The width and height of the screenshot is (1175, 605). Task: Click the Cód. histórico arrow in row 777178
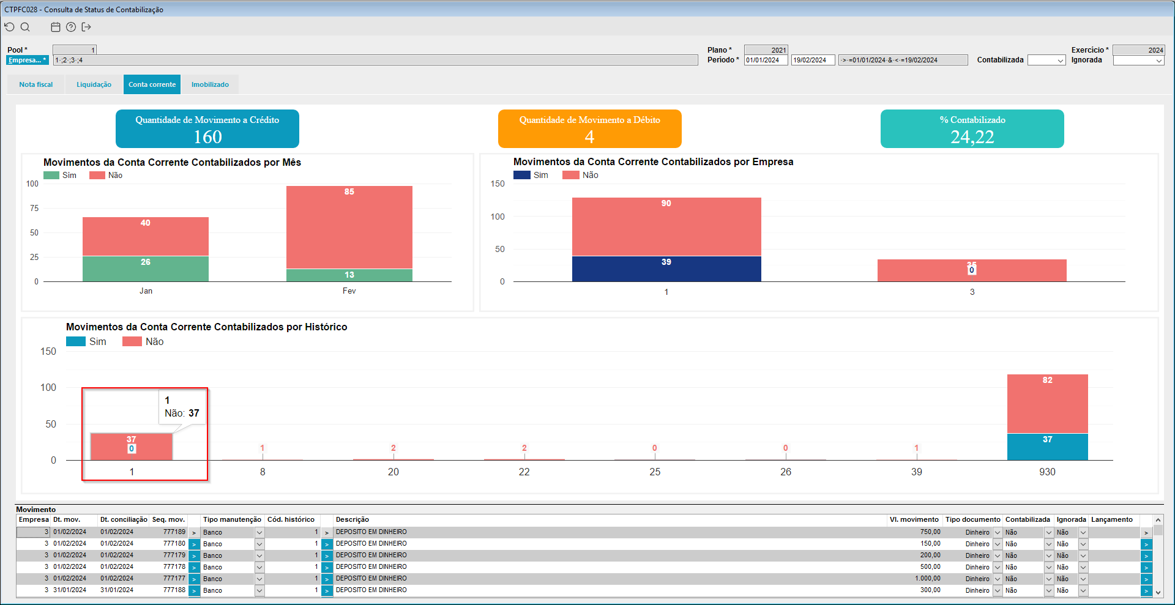coord(327,568)
